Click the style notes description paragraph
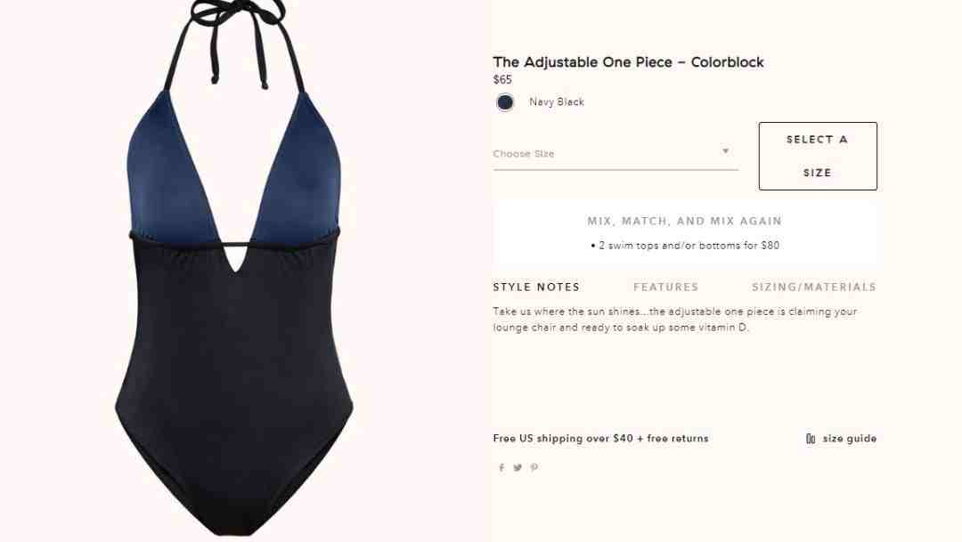962x542 pixels. tap(675, 320)
